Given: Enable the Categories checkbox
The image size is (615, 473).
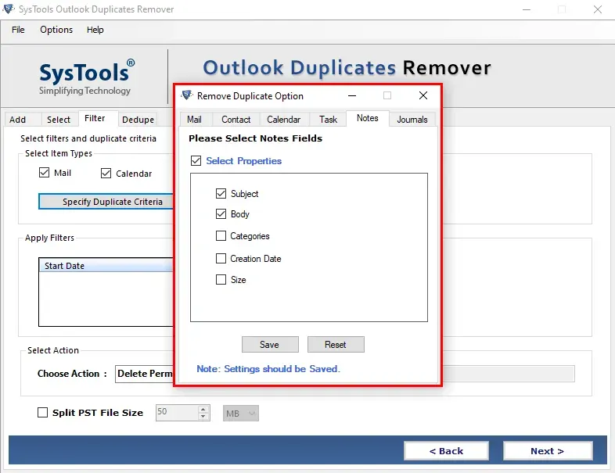Looking at the screenshot, I should click(x=221, y=235).
